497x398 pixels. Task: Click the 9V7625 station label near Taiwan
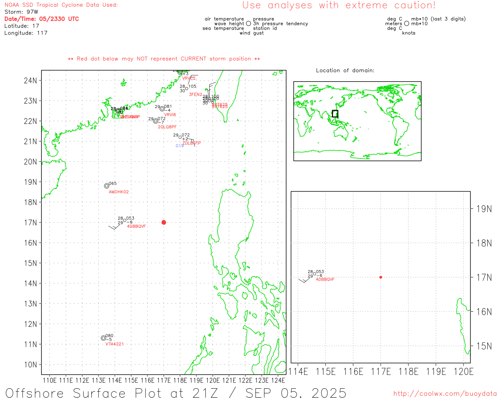point(220,105)
